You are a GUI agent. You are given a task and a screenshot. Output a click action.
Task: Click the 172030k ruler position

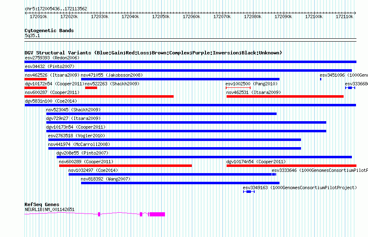click(x=100, y=16)
